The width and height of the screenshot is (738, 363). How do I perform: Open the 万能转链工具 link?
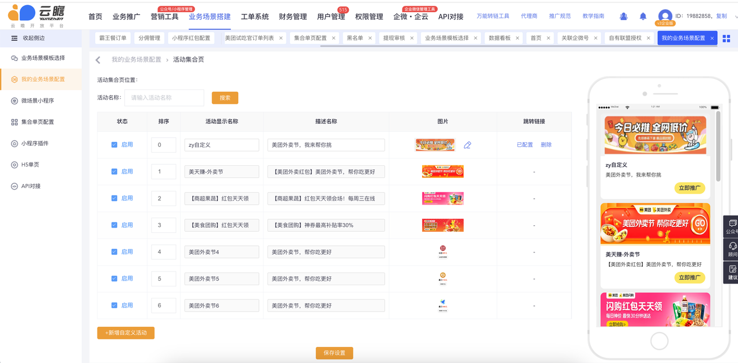[493, 17]
